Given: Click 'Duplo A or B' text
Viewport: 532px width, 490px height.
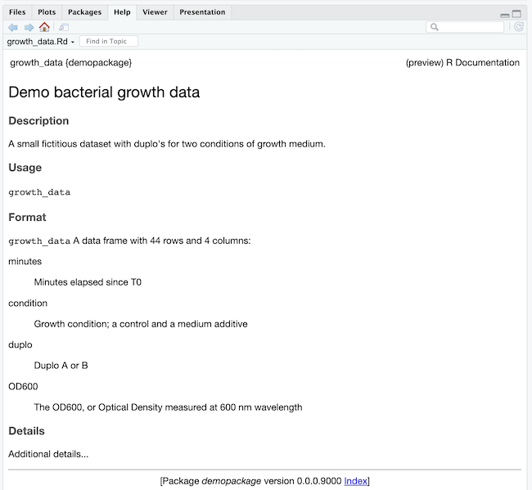Looking at the screenshot, I should tap(61, 366).
